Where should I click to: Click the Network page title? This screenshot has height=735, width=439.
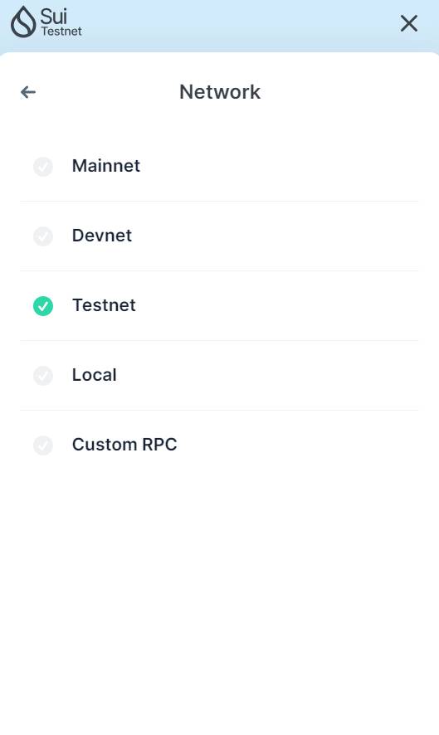(220, 92)
